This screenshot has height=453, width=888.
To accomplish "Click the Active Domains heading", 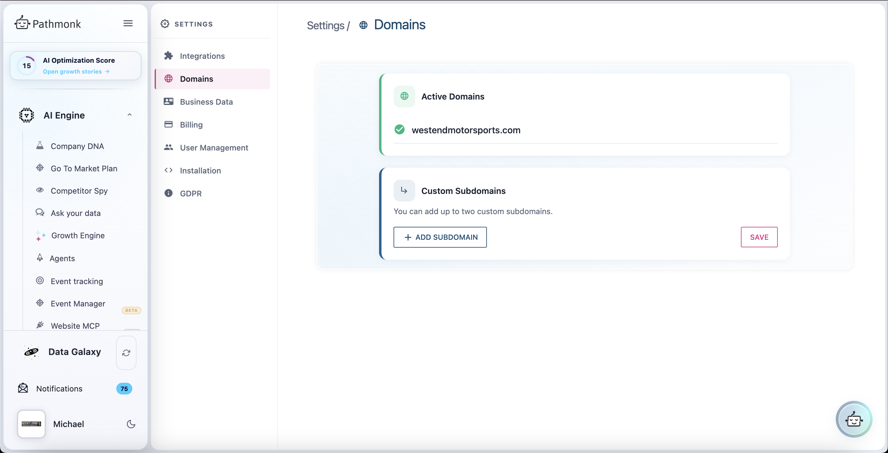I will coord(453,97).
